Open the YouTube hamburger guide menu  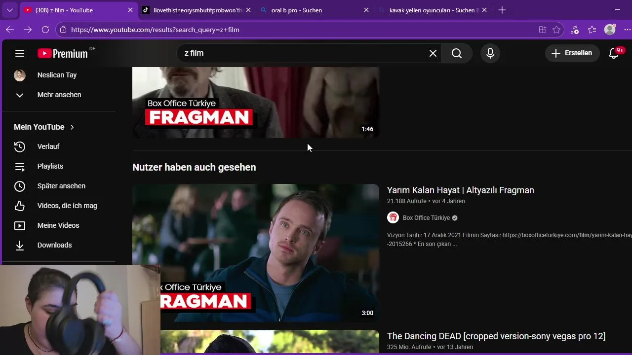(x=20, y=53)
